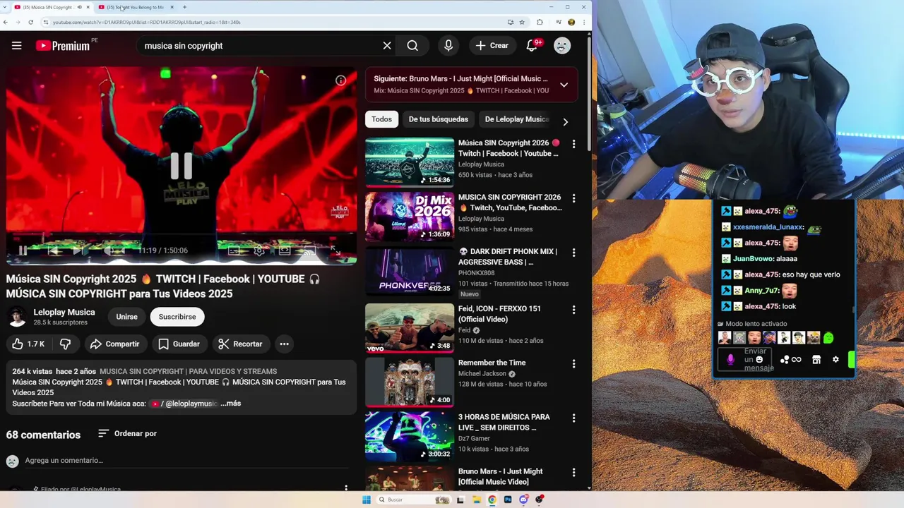
Task: Open options for 3 HORAS DE MÚSICA PARA LIVE
Action: pyautogui.click(x=573, y=418)
